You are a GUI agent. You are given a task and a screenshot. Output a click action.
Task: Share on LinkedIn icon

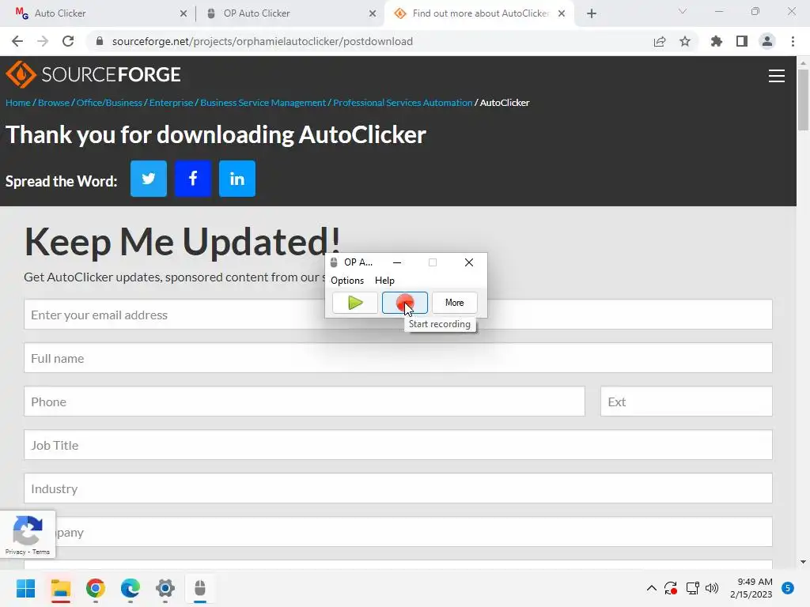(x=237, y=179)
